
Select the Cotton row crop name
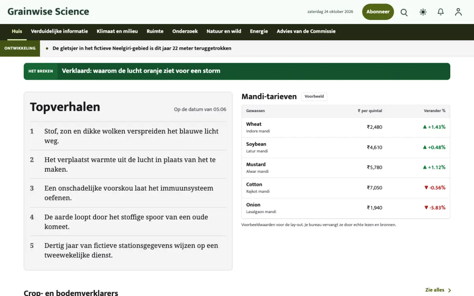[x=254, y=185]
